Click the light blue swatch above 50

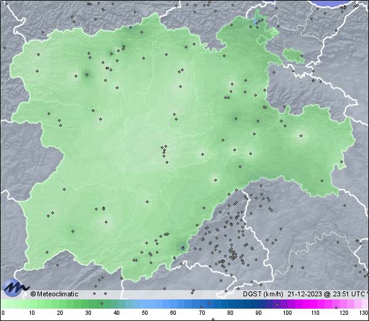(145, 304)
